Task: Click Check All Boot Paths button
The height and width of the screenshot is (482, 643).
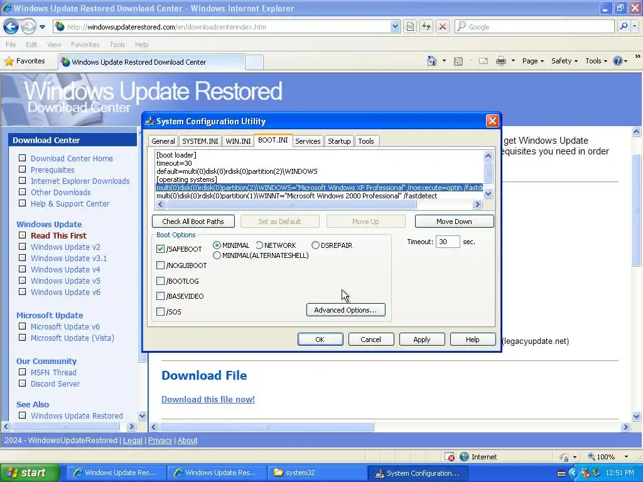Action: pos(193,222)
